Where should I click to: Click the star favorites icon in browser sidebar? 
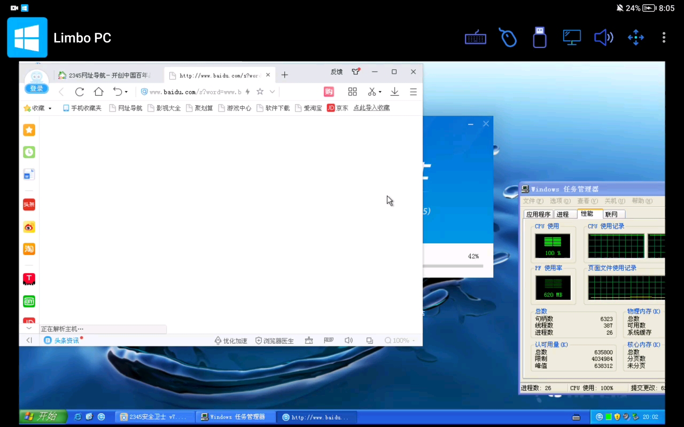click(29, 130)
